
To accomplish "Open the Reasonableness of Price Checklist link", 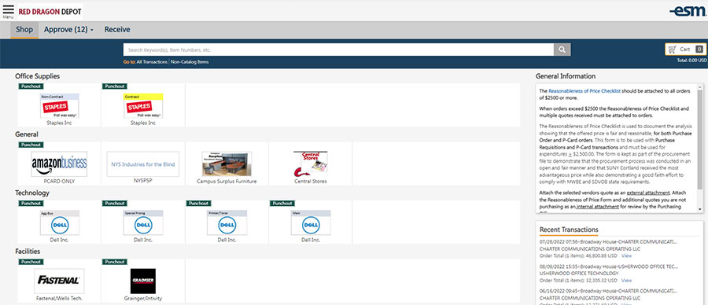I will click(x=584, y=90).
